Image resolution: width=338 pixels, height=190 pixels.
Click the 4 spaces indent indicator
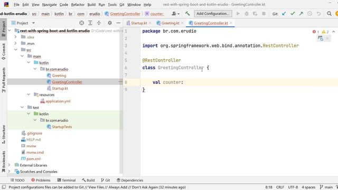pyautogui.click(x=308, y=187)
